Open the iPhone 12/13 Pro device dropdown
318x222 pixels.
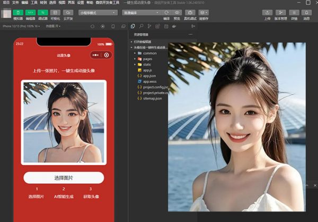point(21,25)
